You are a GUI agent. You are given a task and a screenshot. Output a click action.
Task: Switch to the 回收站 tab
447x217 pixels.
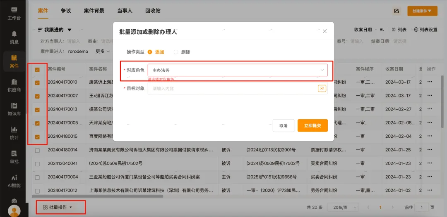coord(153,11)
